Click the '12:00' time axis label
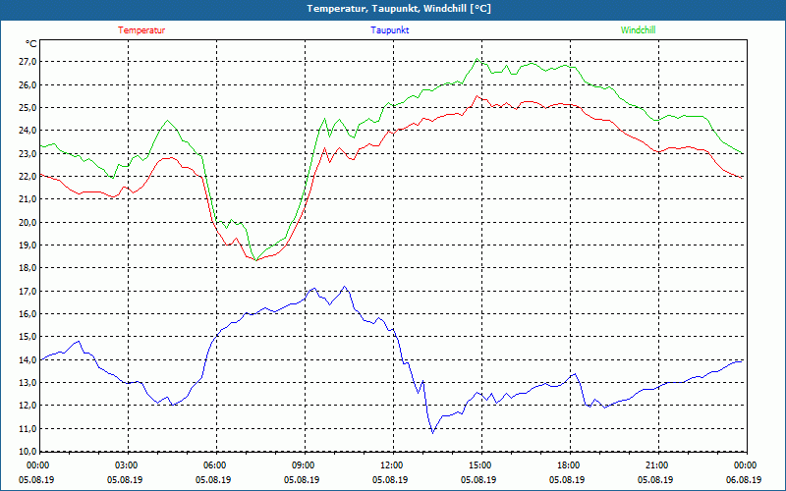 tap(393, 465)
